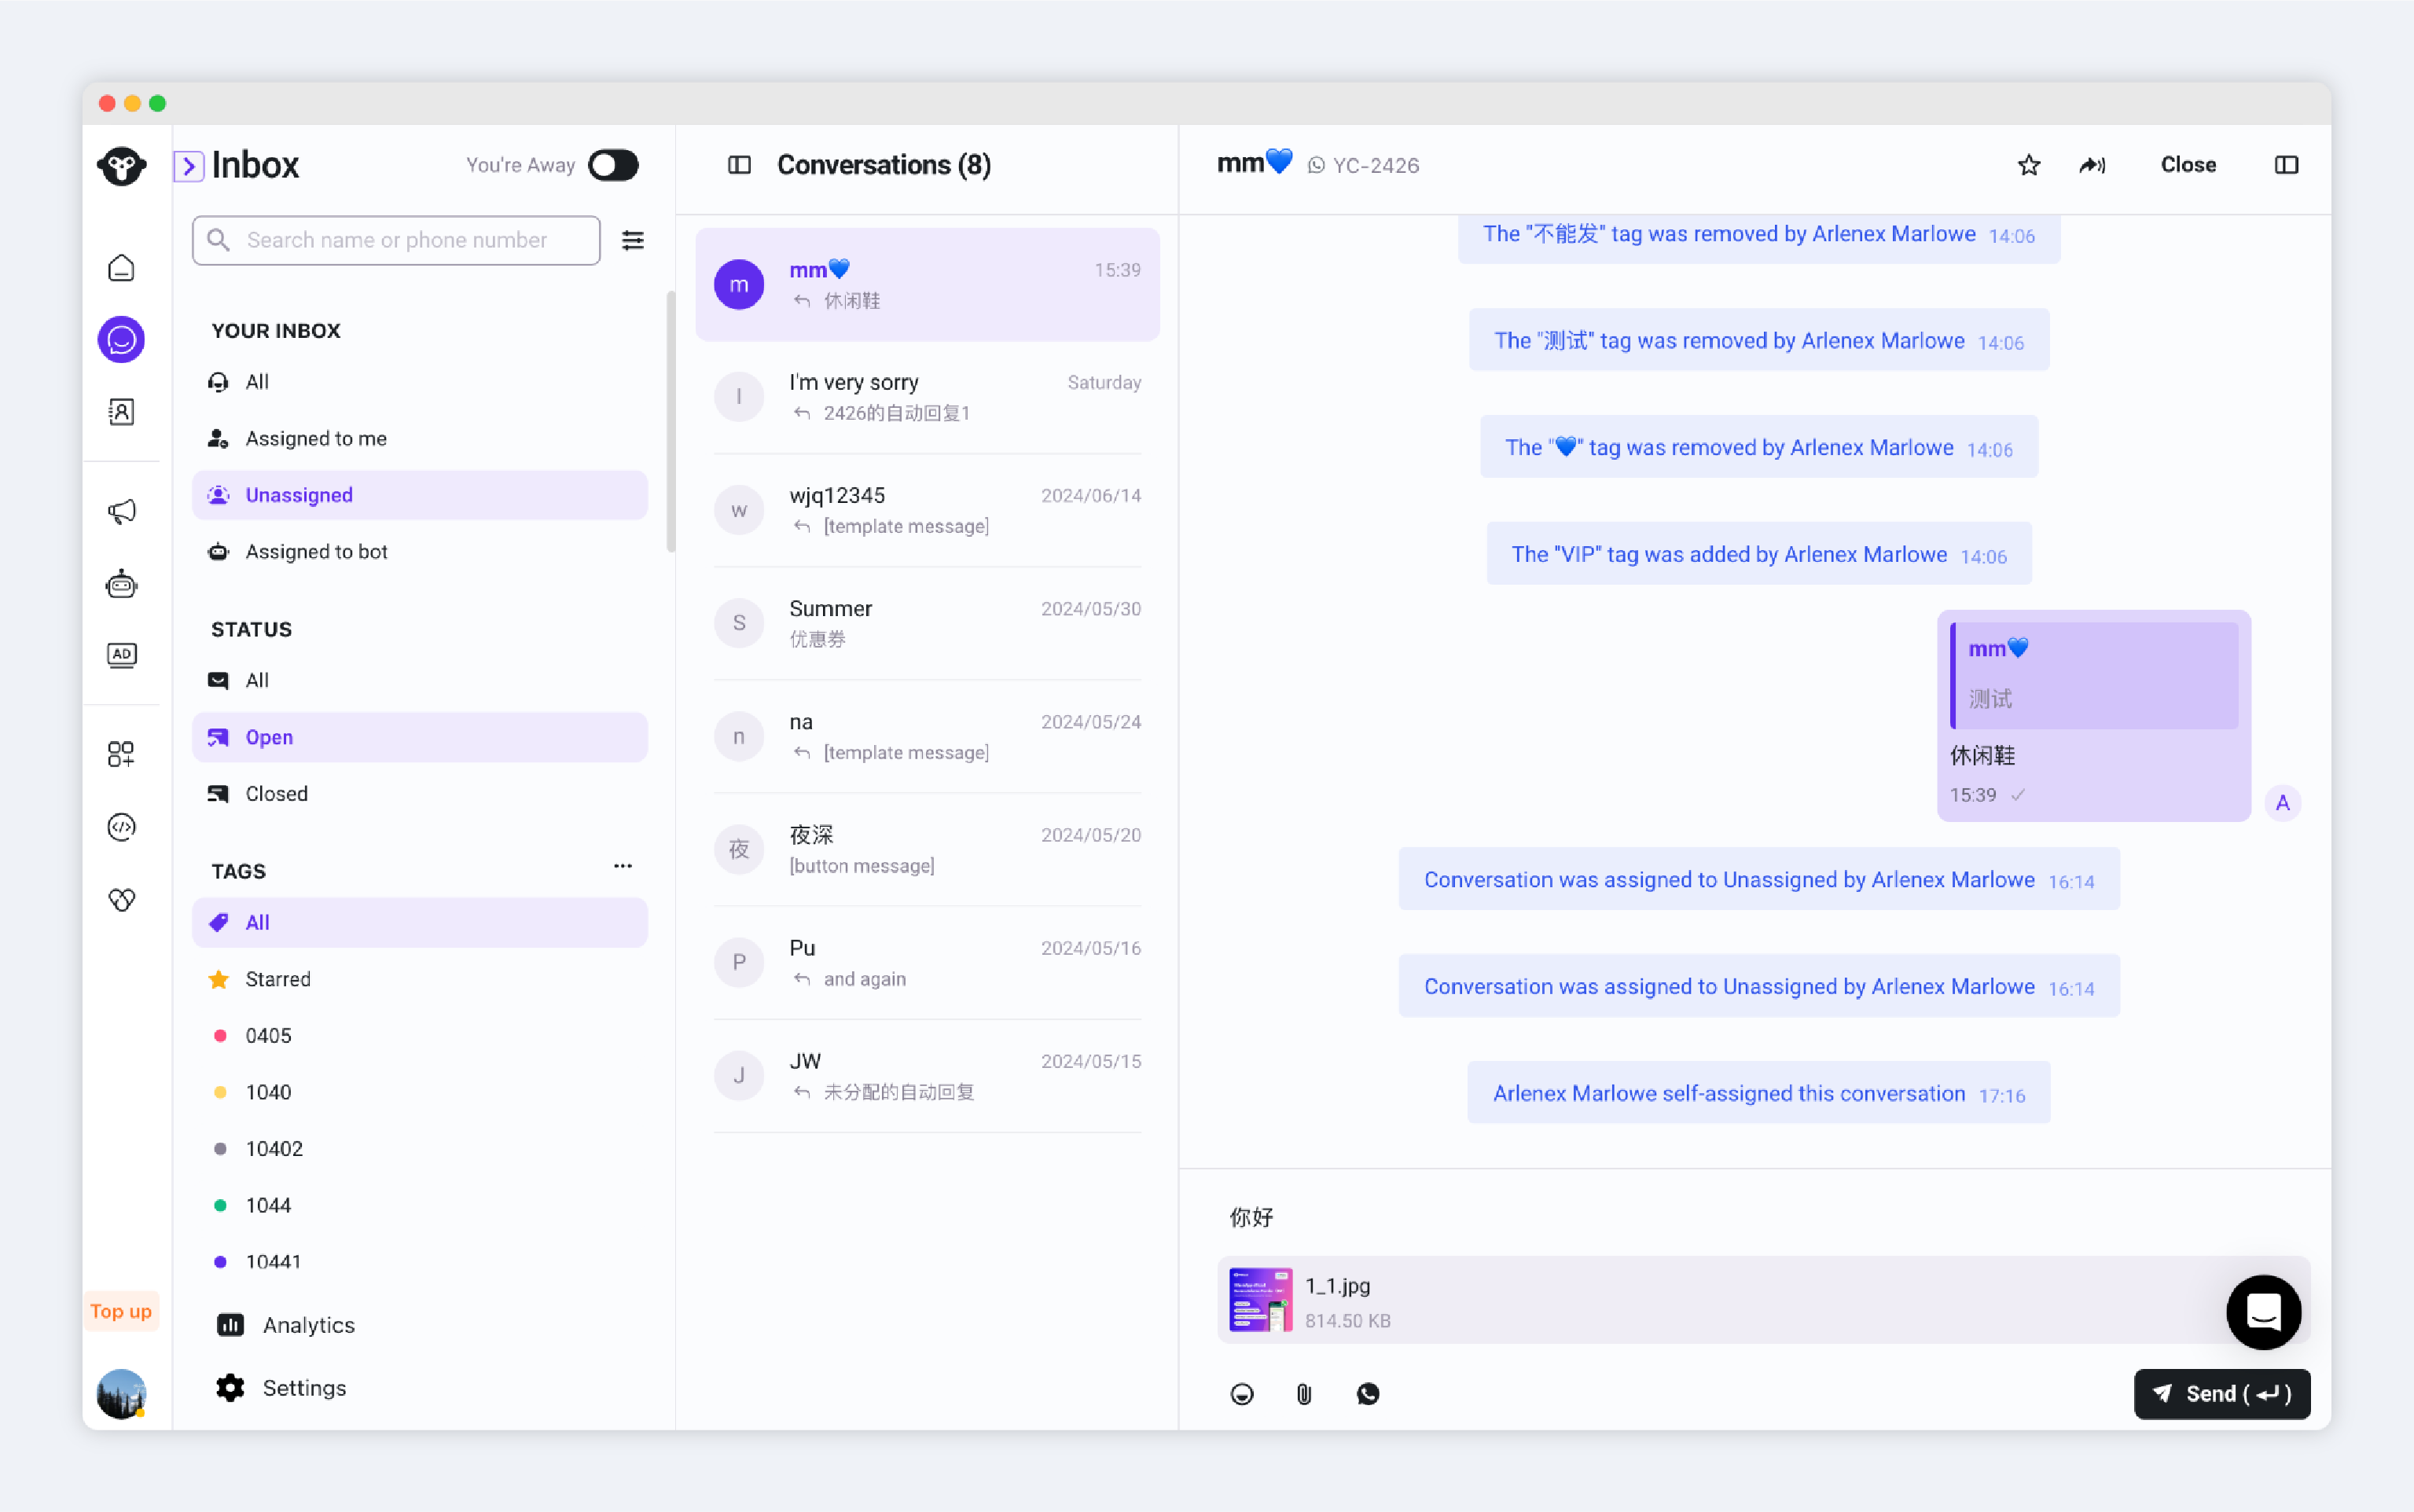Open the emoji picker in composer
The width and height of the screenshot is (2414, 1512).
point(1242,1394)
